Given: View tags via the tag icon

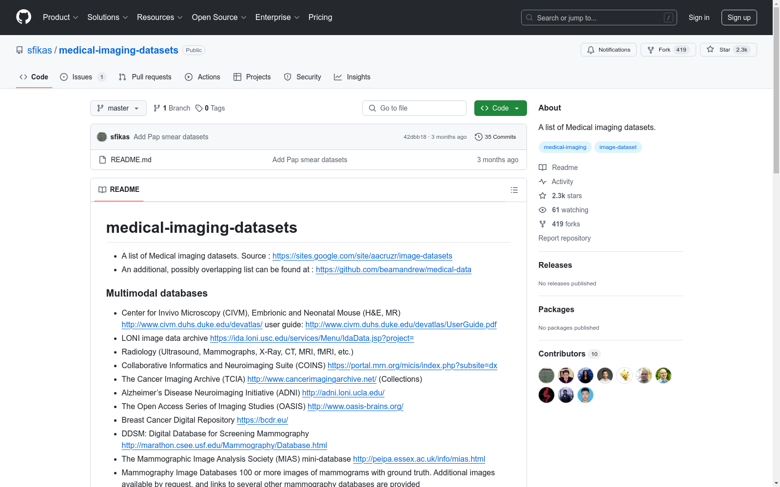Looking at the screenshot, I should pos(199,108).
